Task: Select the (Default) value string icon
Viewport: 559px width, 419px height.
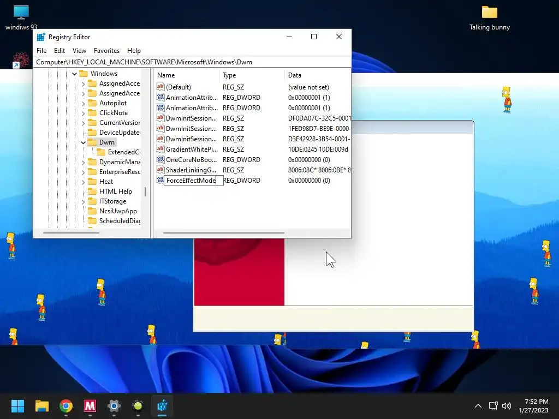Action: pos(160,87)
